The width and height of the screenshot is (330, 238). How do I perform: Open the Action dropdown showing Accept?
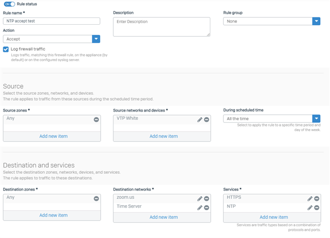coord(52,39)
